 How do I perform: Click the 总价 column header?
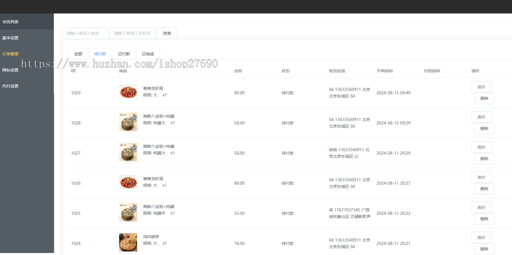coord(238,71)
